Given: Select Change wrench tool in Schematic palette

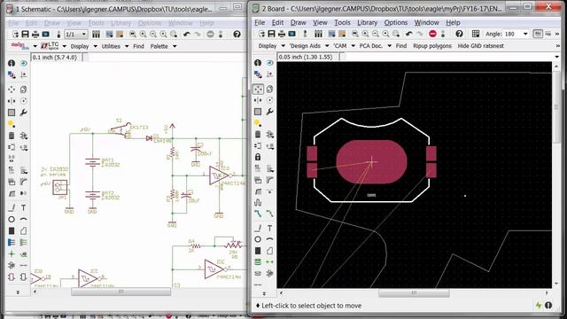Looking at the screenshot, I should click(24, 113).
